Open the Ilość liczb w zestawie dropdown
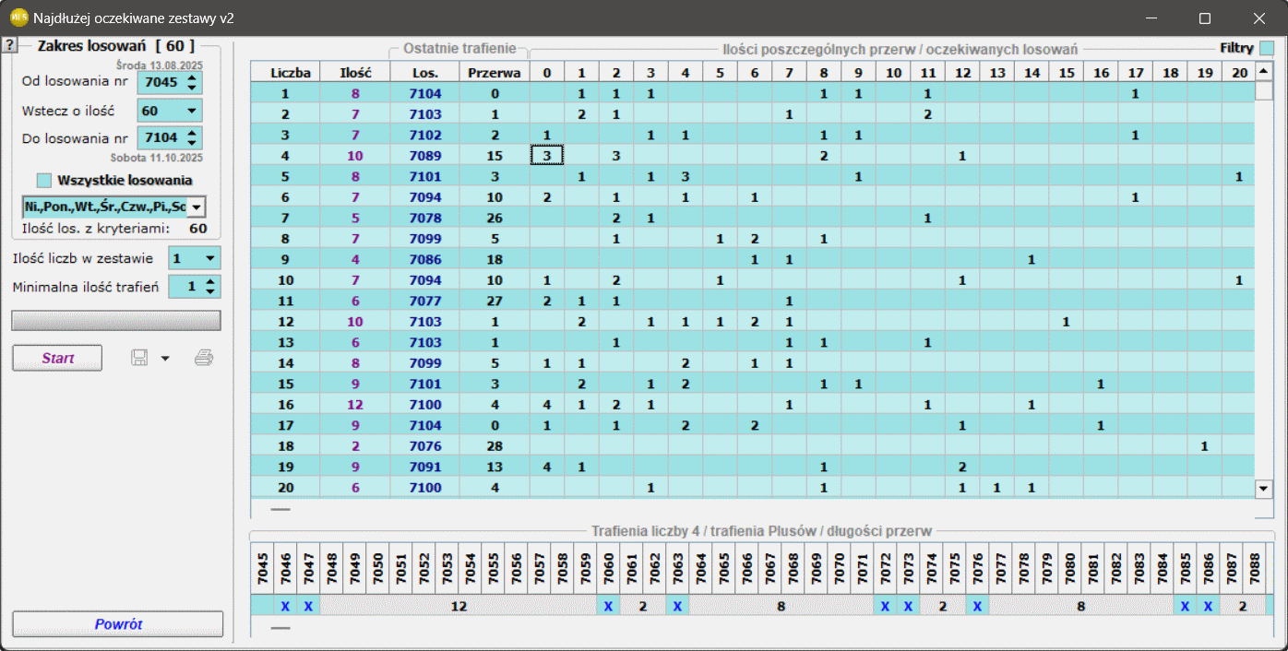Screen dimensions: 1288x651 coord(210,259)
